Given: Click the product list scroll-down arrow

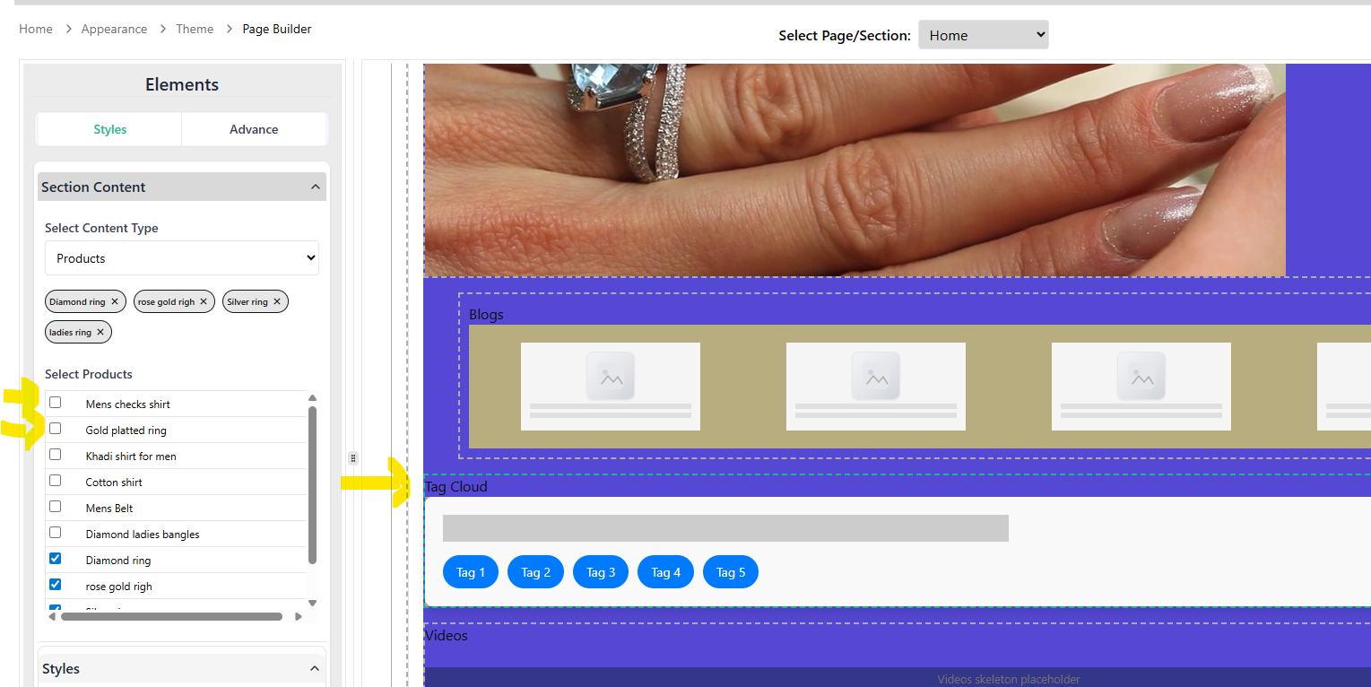Looking at the screenshot, I should pos(312,603).
